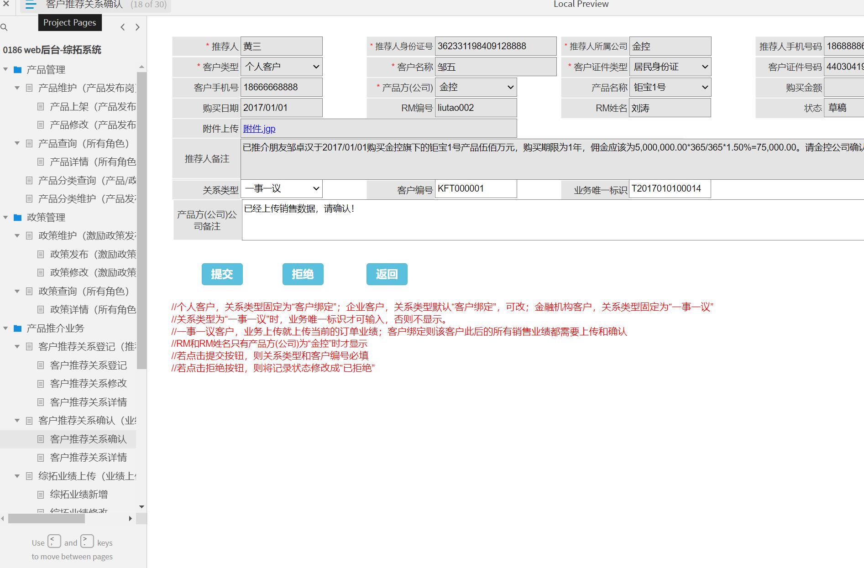Click the 政策管理 folder icon
The width and height of the screenshot is (864, 568).
coord(18,218)
